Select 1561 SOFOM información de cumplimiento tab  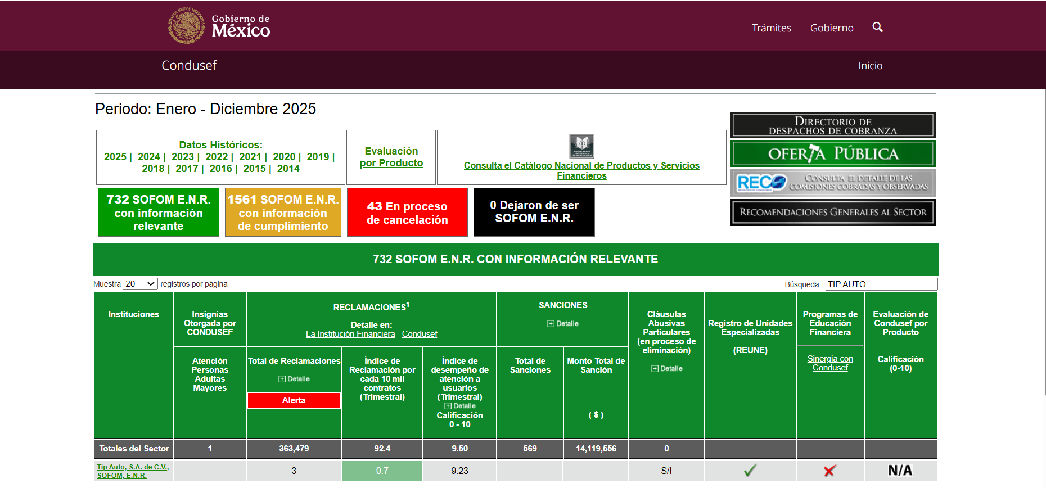pos(283,213)
